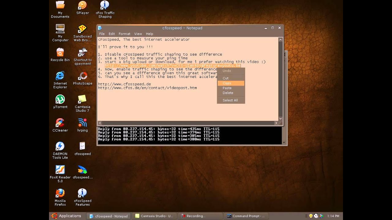The image size is (392, 220).
Task: Switch to Recording... taskbar button
Action: pos(200,216)
